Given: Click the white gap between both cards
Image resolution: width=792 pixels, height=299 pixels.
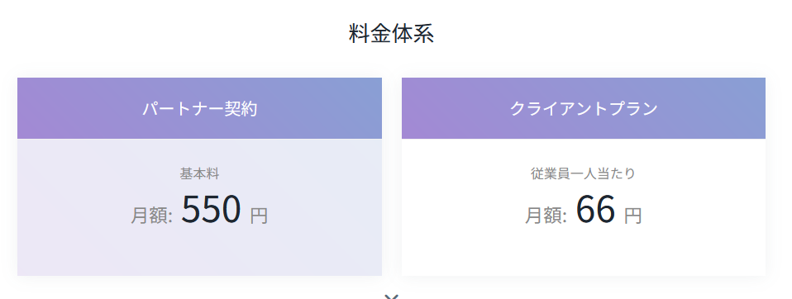Looking at the screenshot, I should [392, 177].
